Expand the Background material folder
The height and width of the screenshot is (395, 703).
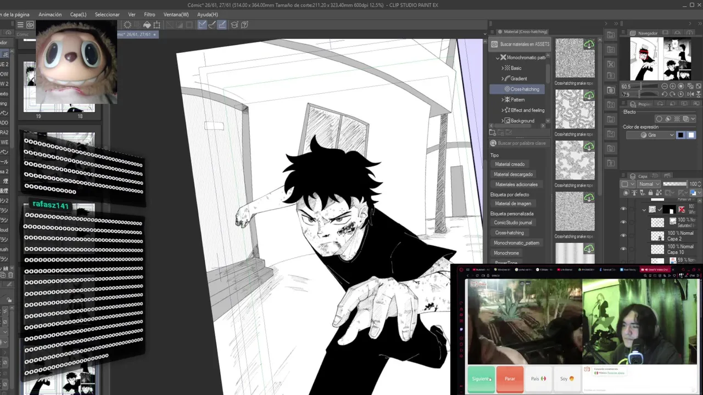pos(503,121)
